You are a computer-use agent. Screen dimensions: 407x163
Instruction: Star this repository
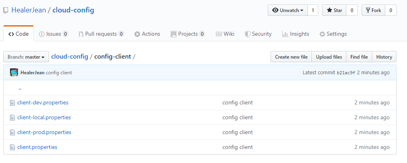coord(334,10)
